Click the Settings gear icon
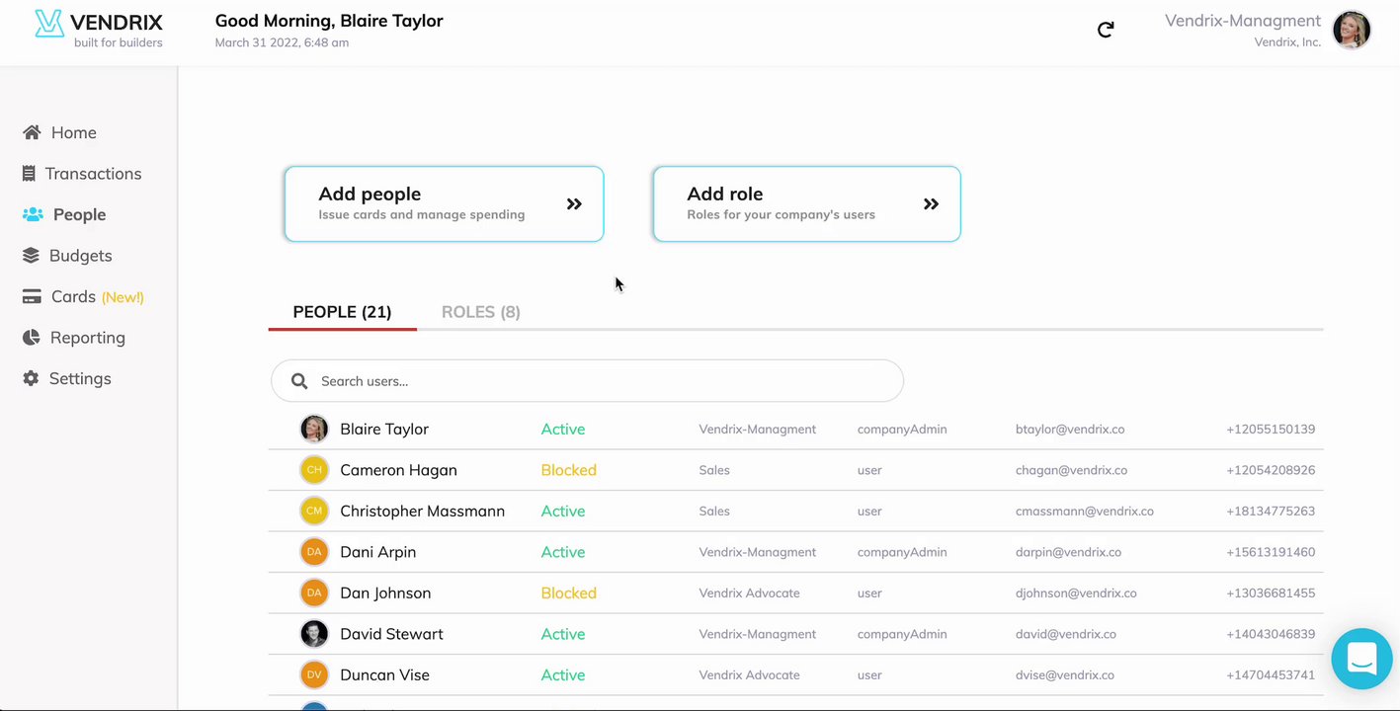The height and width of the screenshot is (711, 1400). pos(31,378)
